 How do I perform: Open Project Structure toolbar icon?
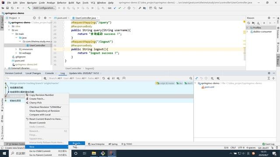(144, 8)
